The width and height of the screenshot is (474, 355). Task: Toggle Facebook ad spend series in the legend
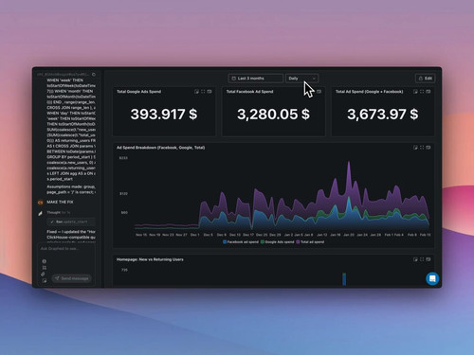[241, 242]
